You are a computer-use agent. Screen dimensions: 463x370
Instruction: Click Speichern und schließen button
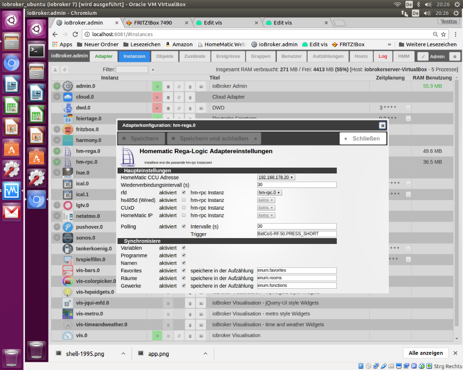(214, 139)
